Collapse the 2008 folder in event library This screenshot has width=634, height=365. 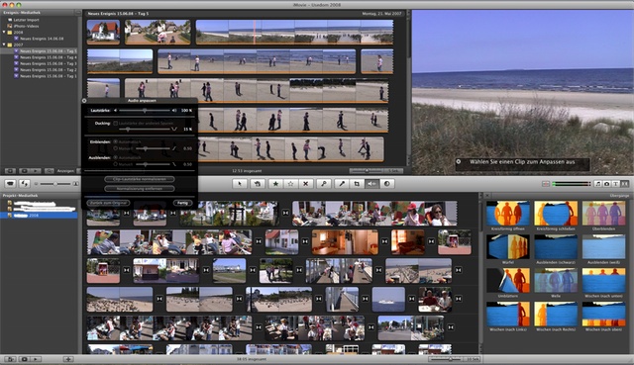[4, 33]
